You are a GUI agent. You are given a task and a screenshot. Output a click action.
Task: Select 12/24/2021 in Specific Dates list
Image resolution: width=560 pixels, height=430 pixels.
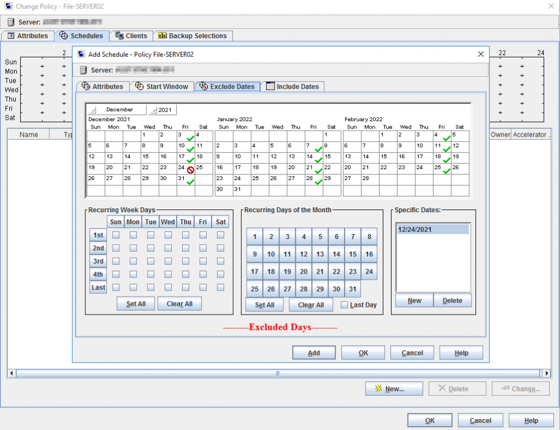[x=432, y=230]
